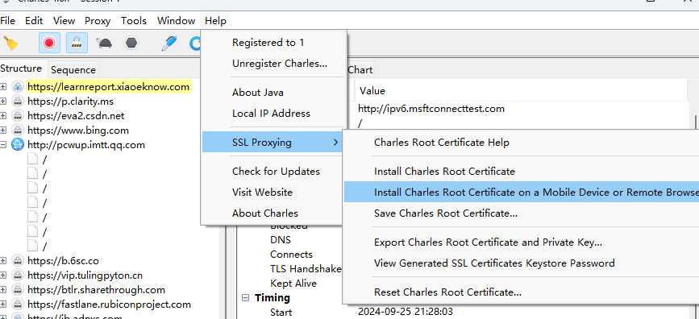Expand the p.clarity.ms tree node
The image size is (699, 319).
point(3,101)
